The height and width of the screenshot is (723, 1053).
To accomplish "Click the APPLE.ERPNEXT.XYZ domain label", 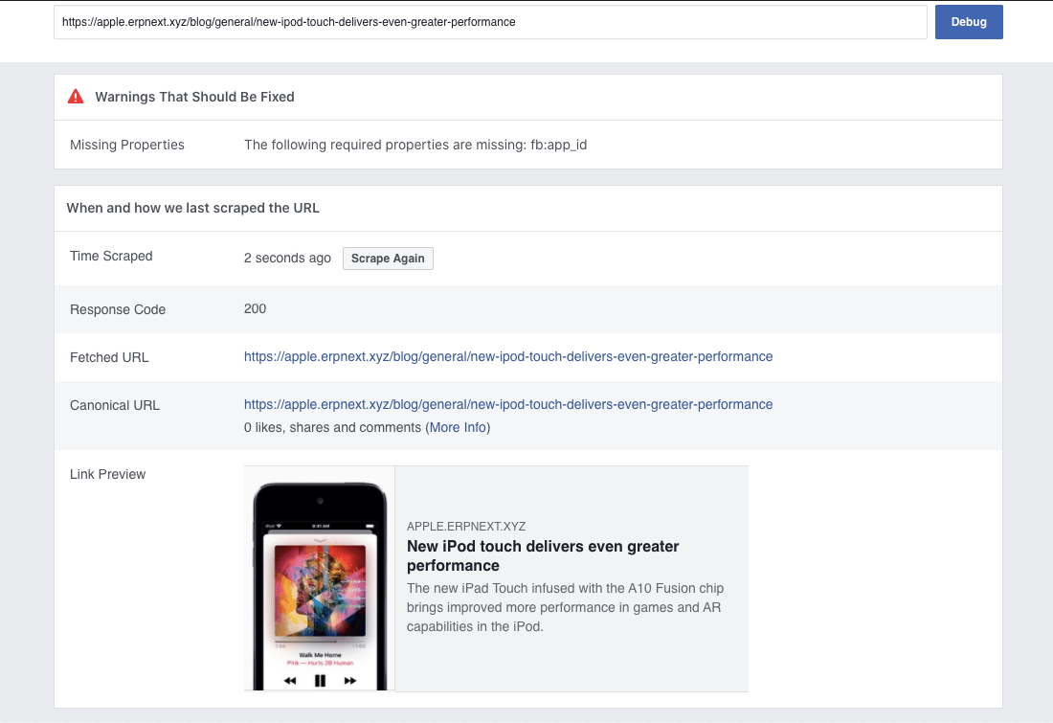I will pyautogui.click(x=466, y=526).
